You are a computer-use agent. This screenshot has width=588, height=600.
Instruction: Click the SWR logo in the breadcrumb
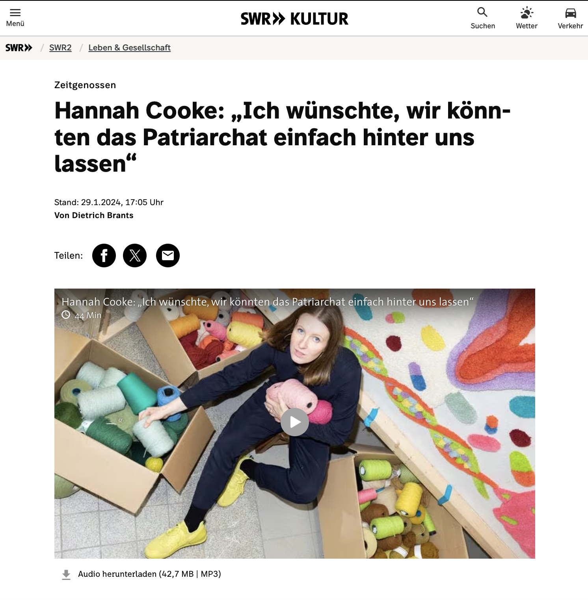coord(19,48)
